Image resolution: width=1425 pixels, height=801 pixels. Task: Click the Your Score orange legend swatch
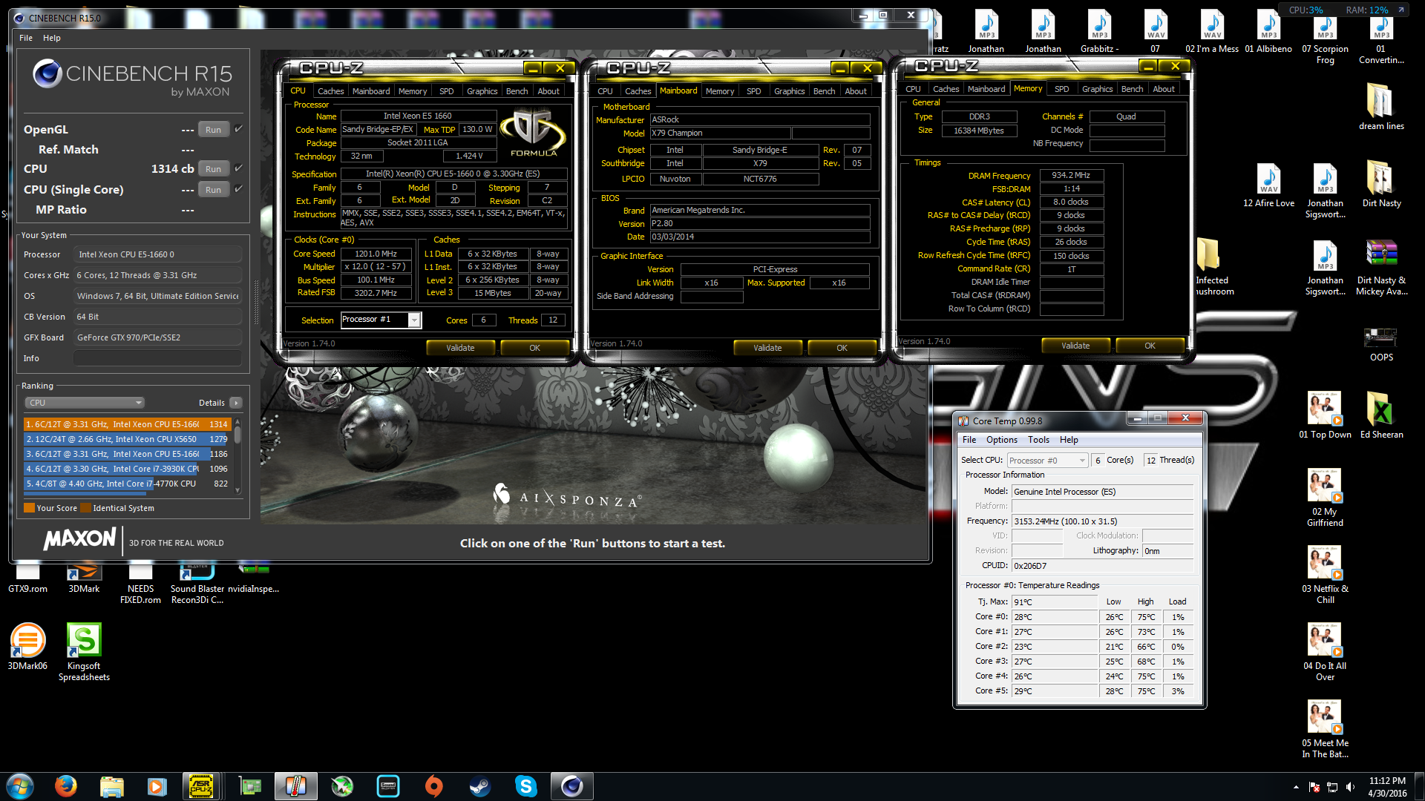click(x=30, y=508)
